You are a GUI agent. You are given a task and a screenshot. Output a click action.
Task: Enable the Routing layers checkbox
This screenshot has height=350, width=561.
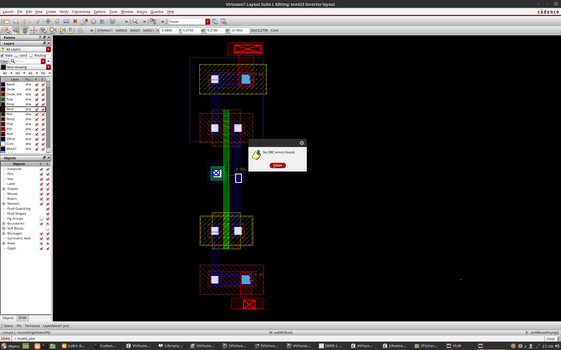(31, 55)
